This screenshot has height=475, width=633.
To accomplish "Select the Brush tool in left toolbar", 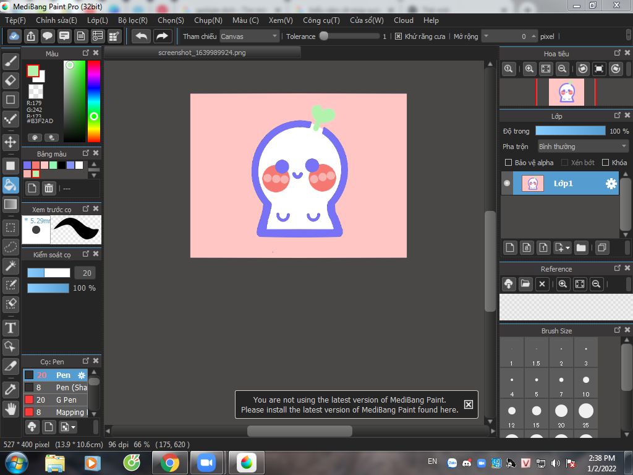I will [11, 61].
